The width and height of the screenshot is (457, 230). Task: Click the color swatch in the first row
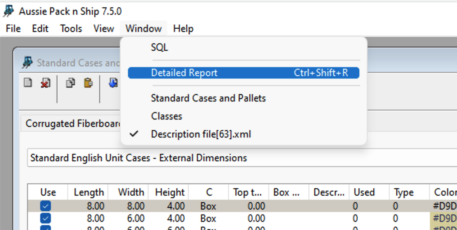443,206
